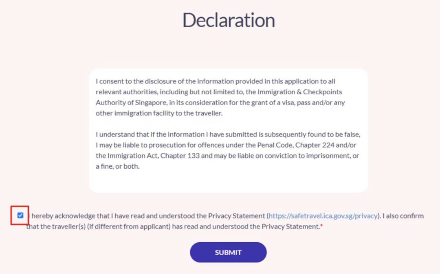Image resolution: width=440 pixels, height=274 pixels.
Task: Click the 'a fine, or both.' line
Action: point(117,166)
